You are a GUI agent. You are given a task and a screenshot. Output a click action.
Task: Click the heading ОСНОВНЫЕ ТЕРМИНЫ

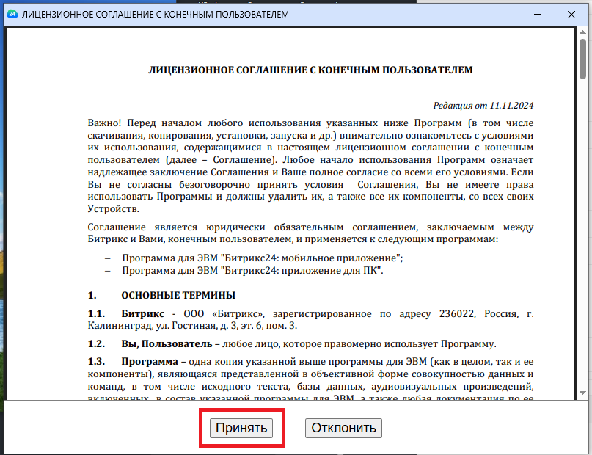[178, 295]
